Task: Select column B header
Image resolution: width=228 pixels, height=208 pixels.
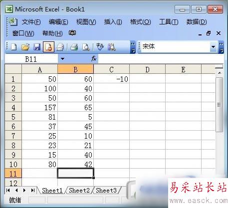Action: click(x=75, y=69)
